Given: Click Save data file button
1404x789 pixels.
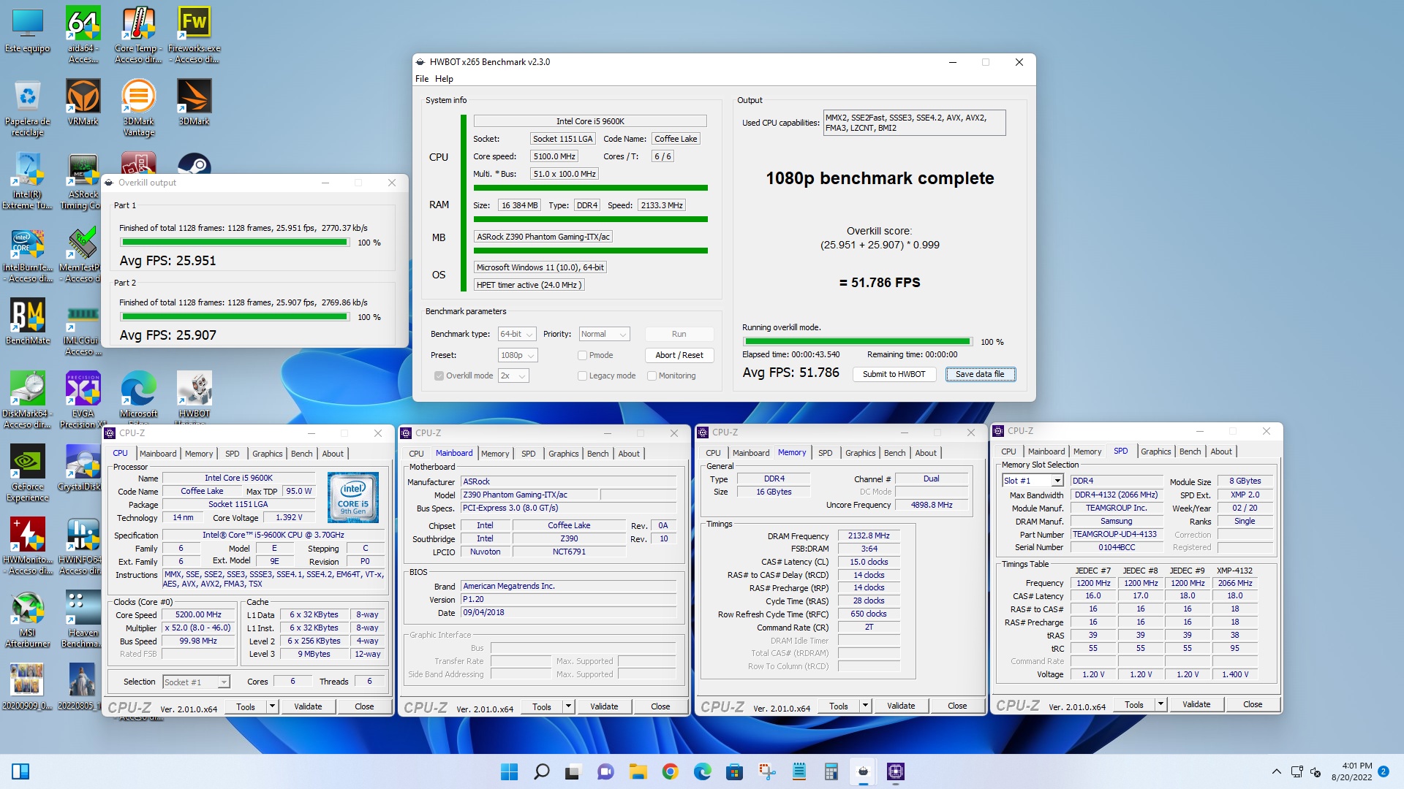Looking at the screenshot, I should tap(980, 374).
